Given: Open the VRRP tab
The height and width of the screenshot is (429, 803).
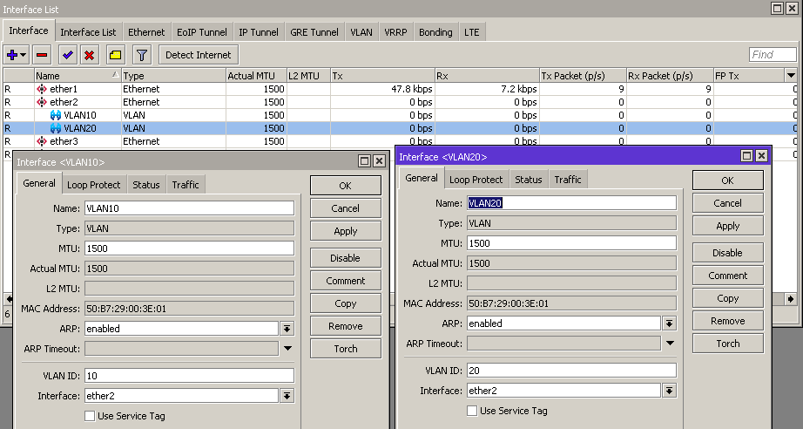Looking at the screenshot, I should pyautogui.click(x=396, y=31).
